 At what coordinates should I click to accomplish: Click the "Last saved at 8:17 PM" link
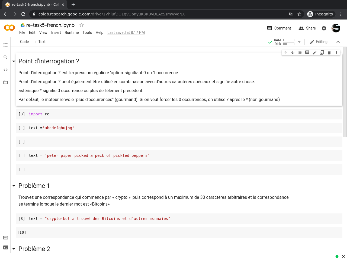pos(126,32)
